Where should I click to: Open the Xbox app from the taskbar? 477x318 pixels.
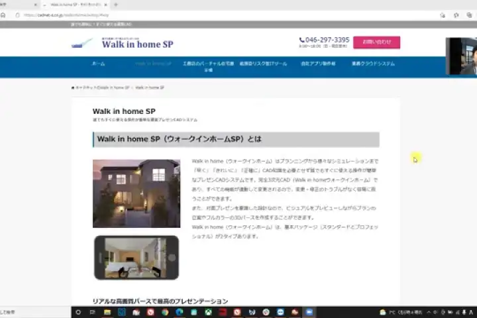click(x=209, y=312)
